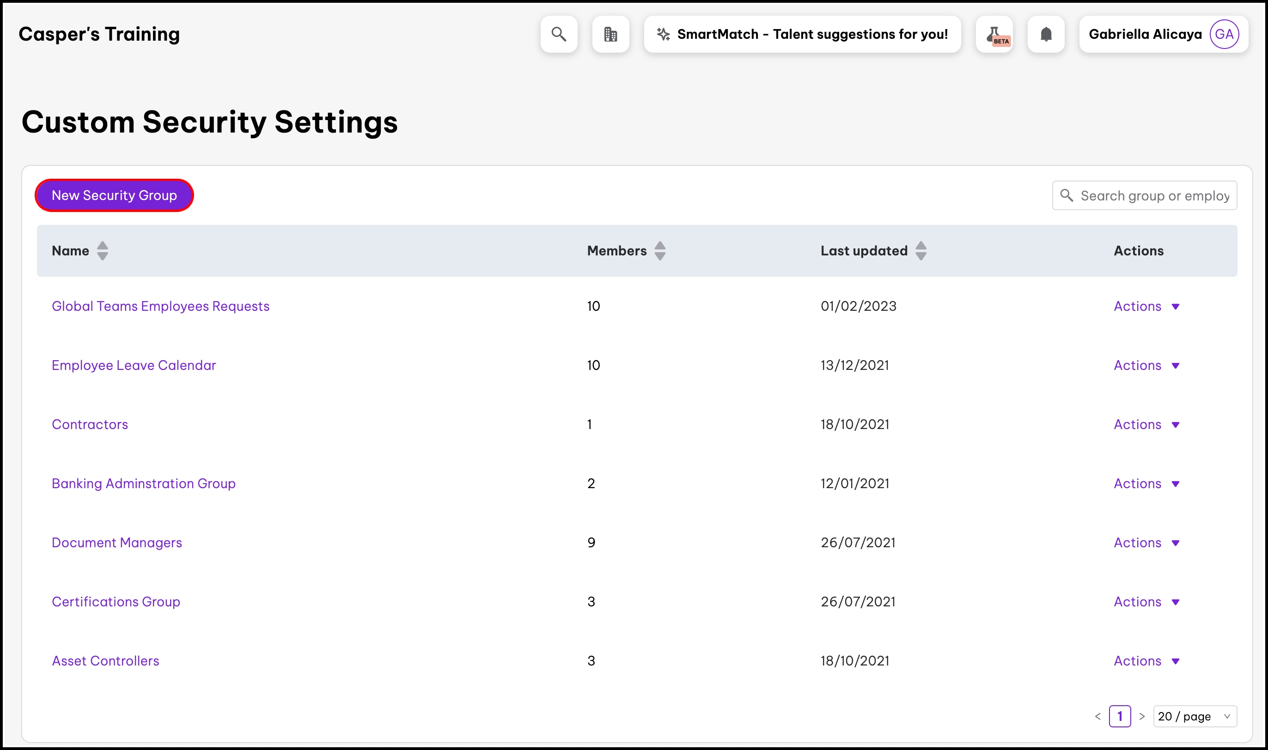Click the search magnifier icon in the header

point(559,34)
